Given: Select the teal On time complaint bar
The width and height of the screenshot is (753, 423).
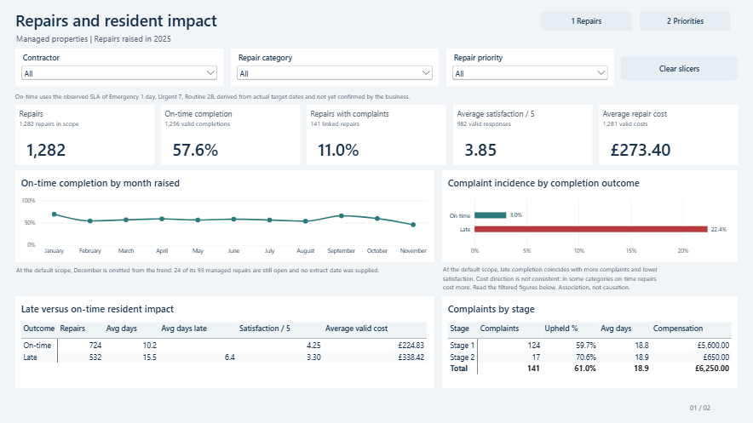Looking at the screenshot, I should [x=491, y=215].
